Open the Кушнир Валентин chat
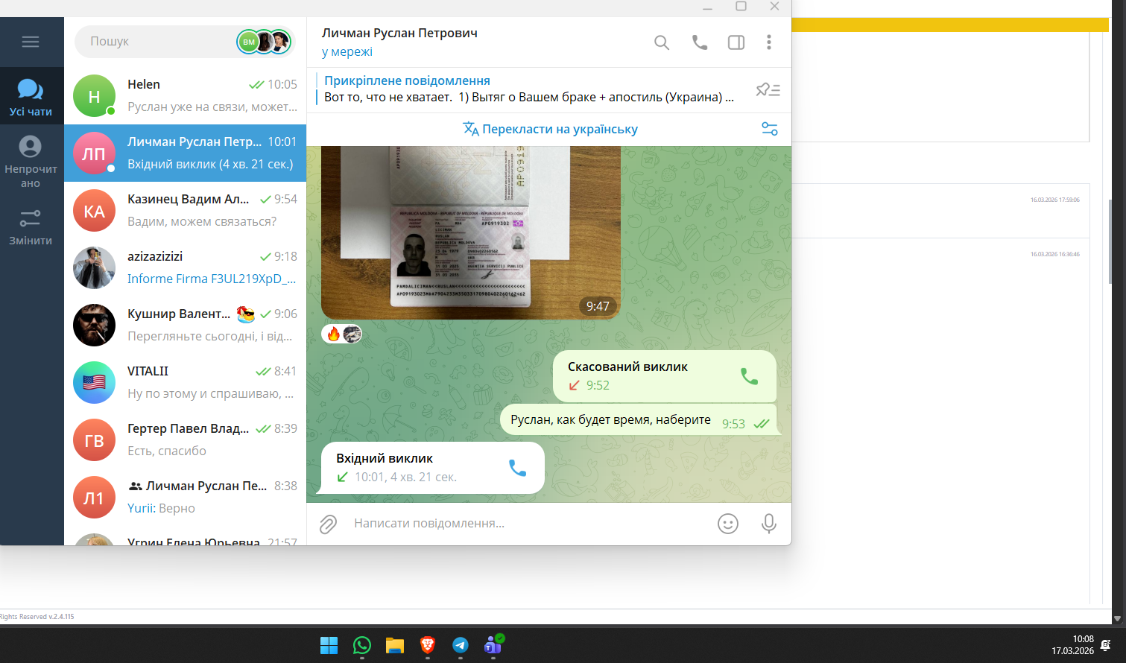The height and width of the screenshot is (663, 1126). coord(185,326)
